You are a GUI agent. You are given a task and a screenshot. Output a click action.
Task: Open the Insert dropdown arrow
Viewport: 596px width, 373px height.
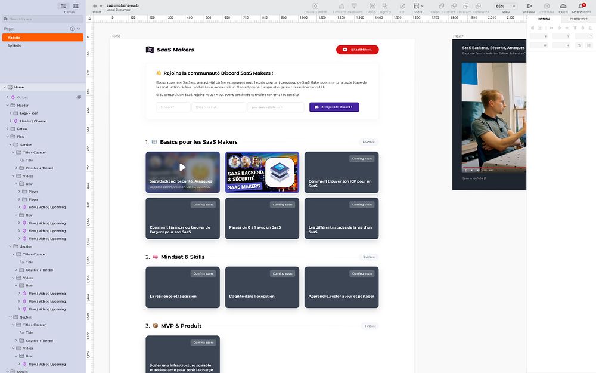101,6
